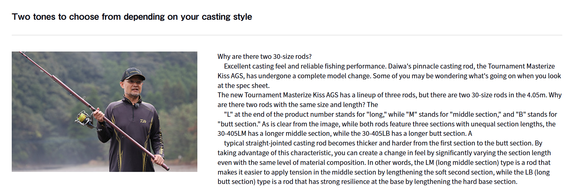Click the spinning reel in the photo
This screenshot has height=196, width=575.
click(84, 119)
